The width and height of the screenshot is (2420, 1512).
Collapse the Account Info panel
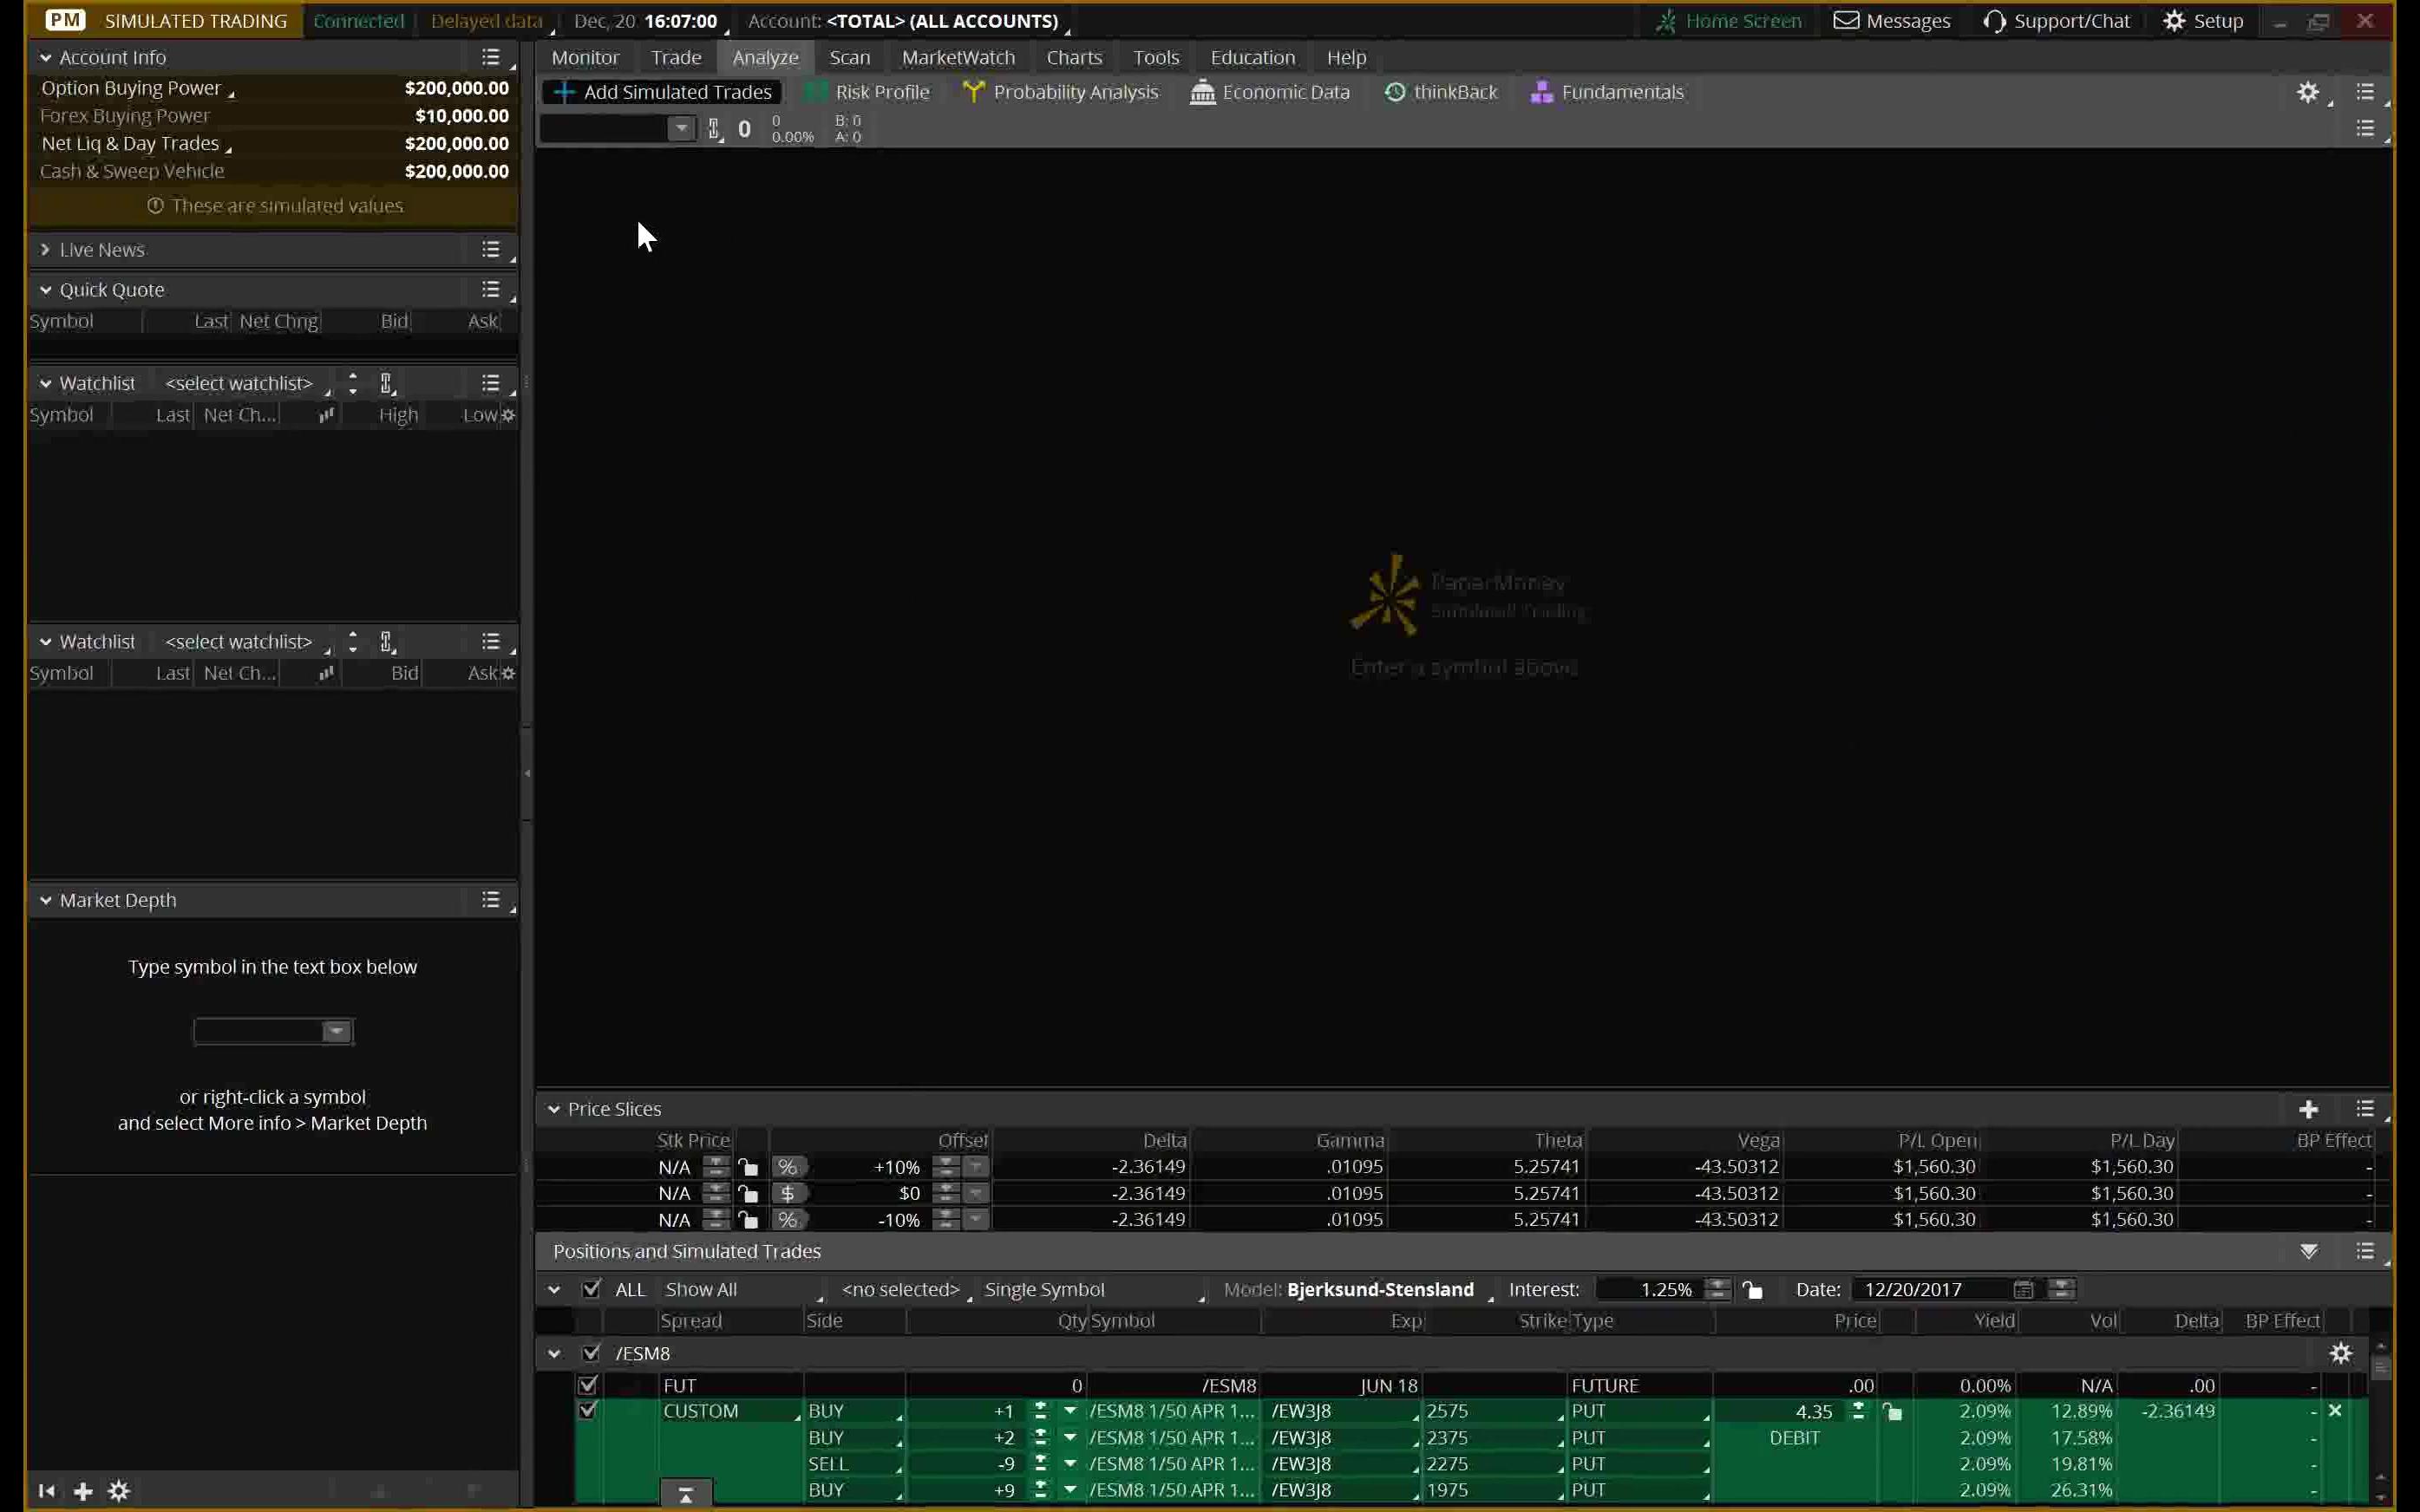pos(45,58)
